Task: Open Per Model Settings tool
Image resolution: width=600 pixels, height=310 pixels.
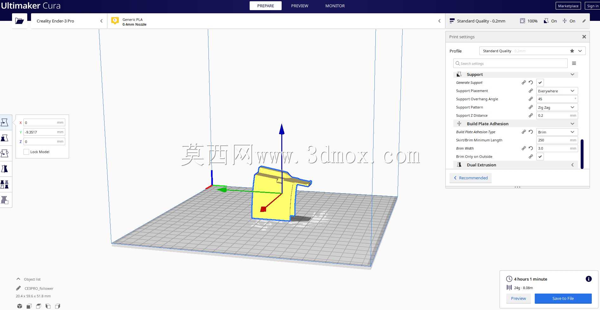Action: tap(5, 184)
